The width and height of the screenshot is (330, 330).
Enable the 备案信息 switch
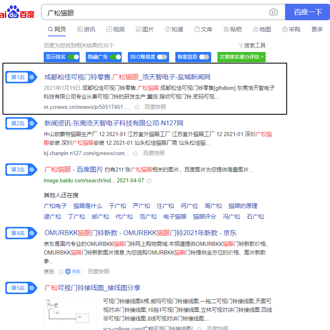pos(204,57)
